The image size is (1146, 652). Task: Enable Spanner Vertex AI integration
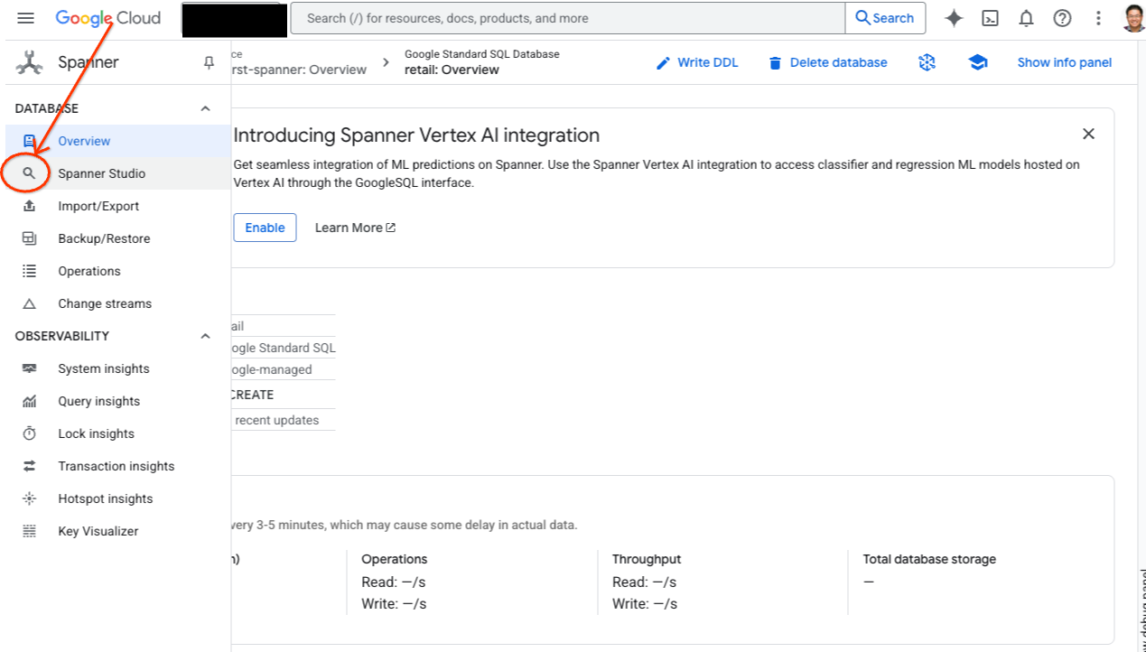pyautogui.click(x=265, y=228)
